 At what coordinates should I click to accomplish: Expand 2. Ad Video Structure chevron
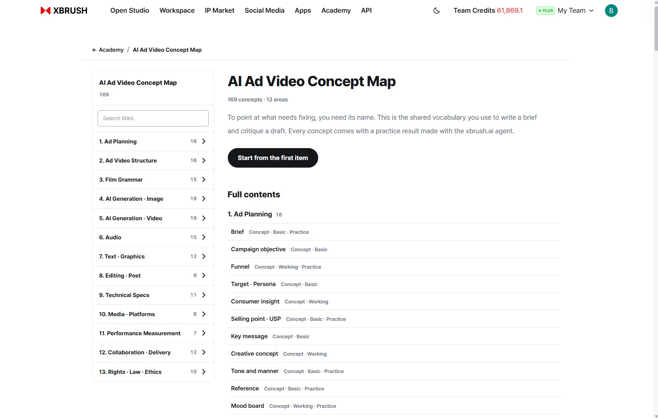(204, 160)
